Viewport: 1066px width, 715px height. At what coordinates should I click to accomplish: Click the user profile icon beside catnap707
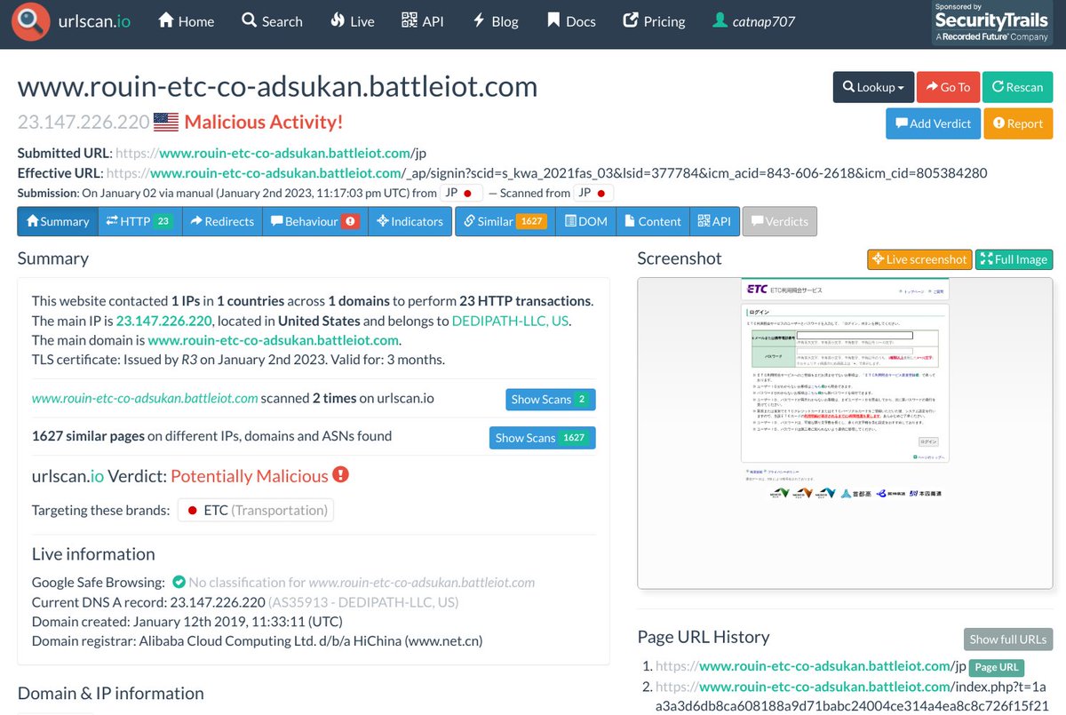[x=720, y=21]
